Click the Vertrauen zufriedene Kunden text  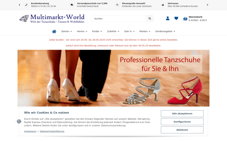point(183,5)
